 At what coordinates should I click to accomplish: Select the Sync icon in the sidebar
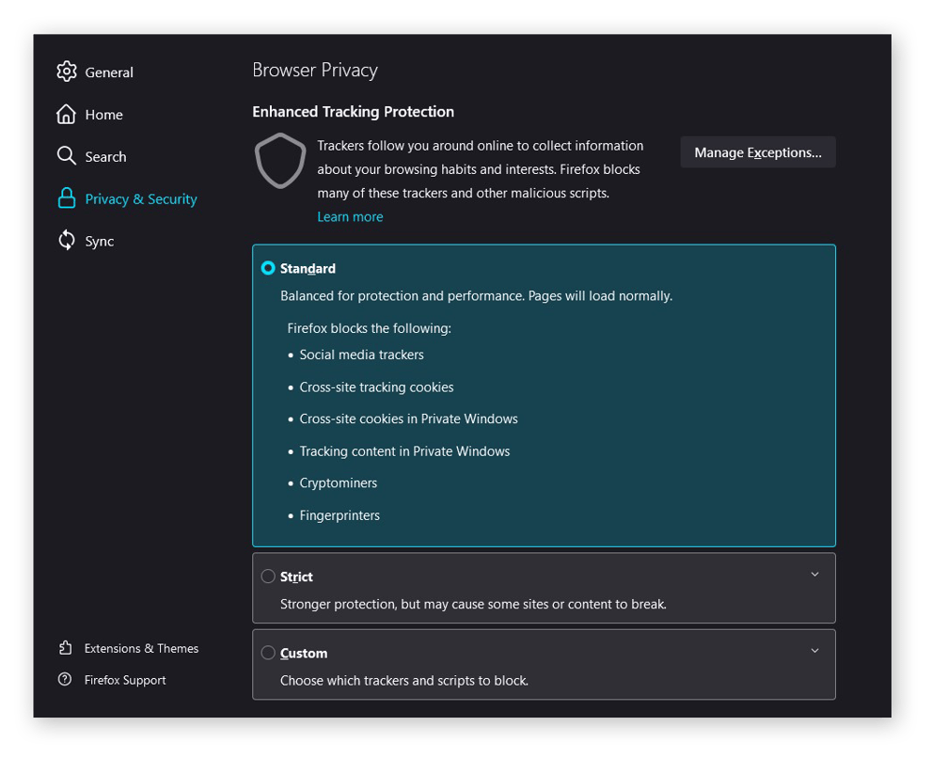tap(67, 241)
